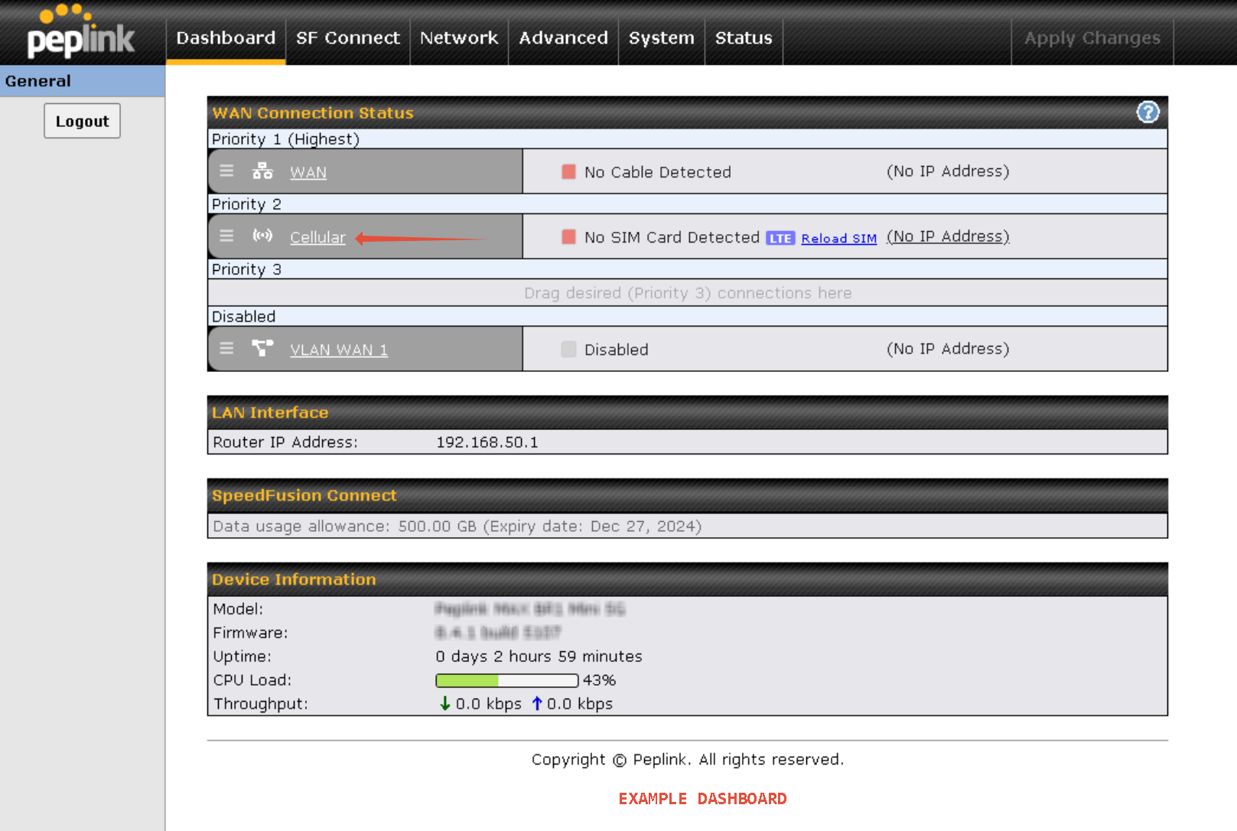Grab the drag handle on the WAN row
Image resolution: width=1237 pixels, height=831 pixels.
pyautogui.click(x=226, y=171)
